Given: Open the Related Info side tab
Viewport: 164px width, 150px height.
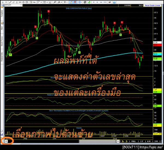Looking at the screenshot, I should click(2, 57).
